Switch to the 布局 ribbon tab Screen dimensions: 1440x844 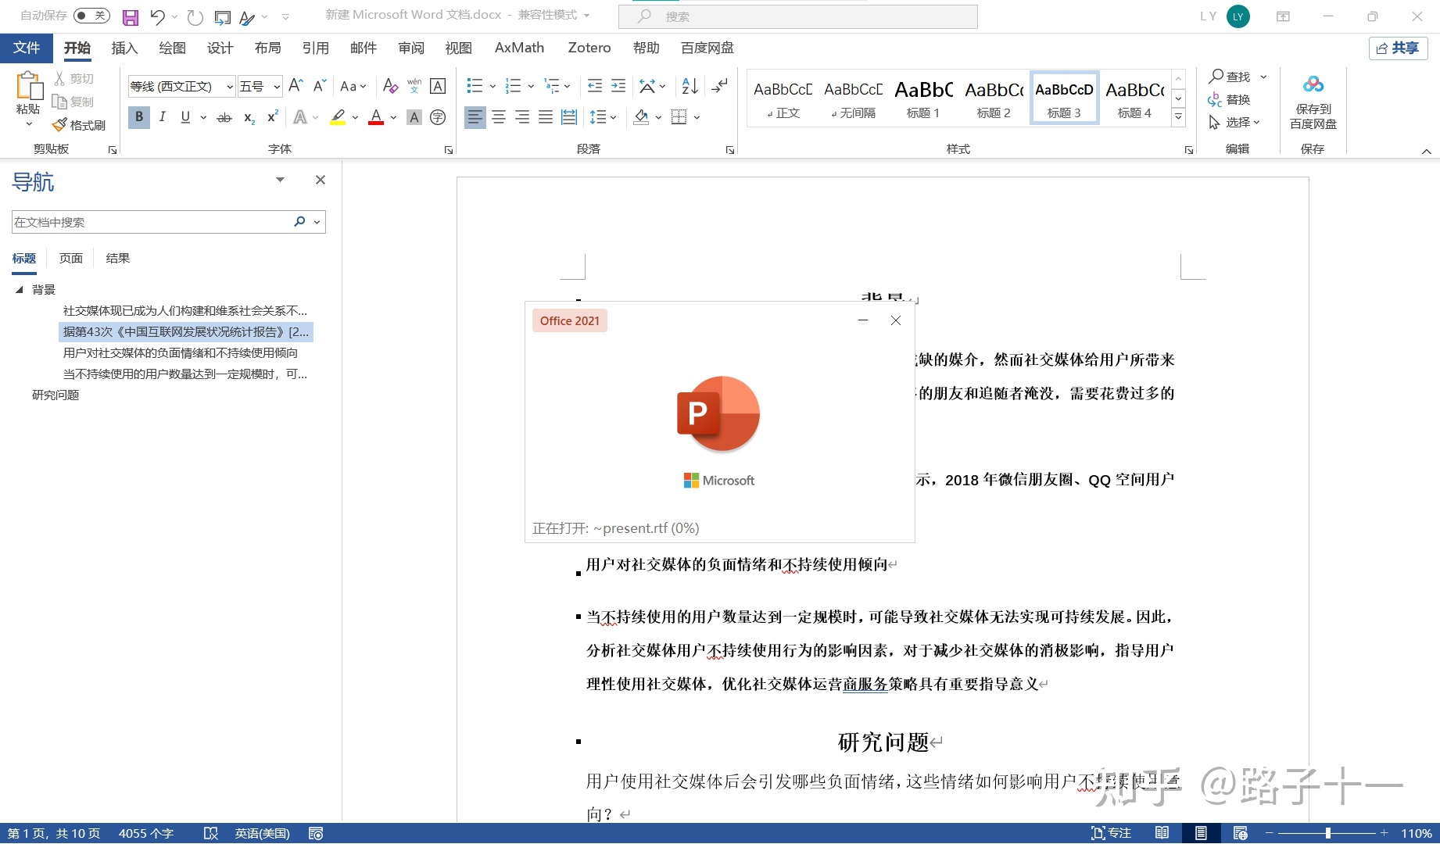(x=267, y=48)
